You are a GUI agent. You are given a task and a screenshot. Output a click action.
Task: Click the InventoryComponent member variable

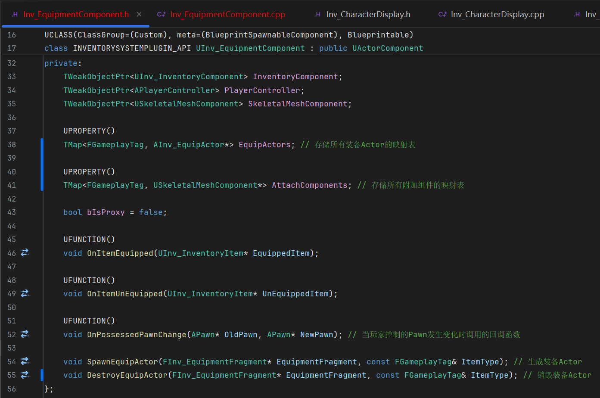295,77
